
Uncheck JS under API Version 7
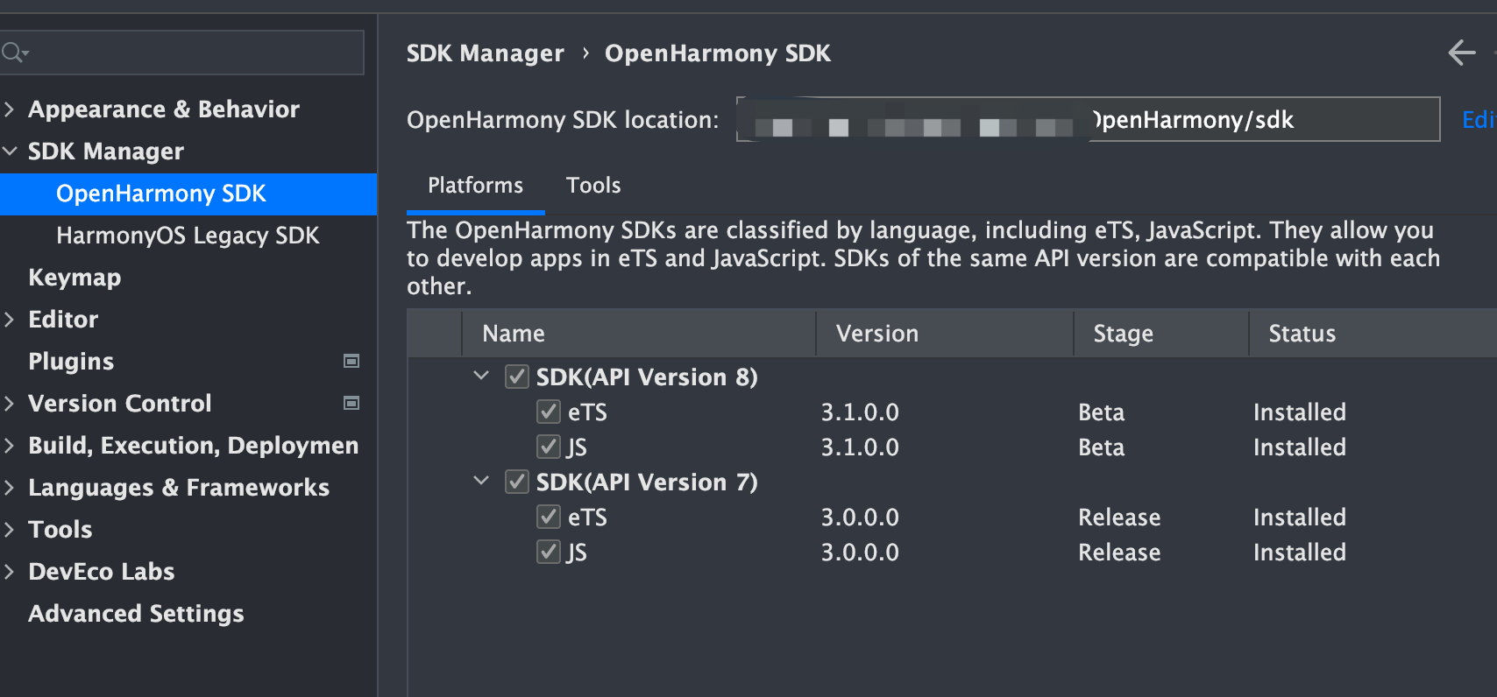point(549,552)
